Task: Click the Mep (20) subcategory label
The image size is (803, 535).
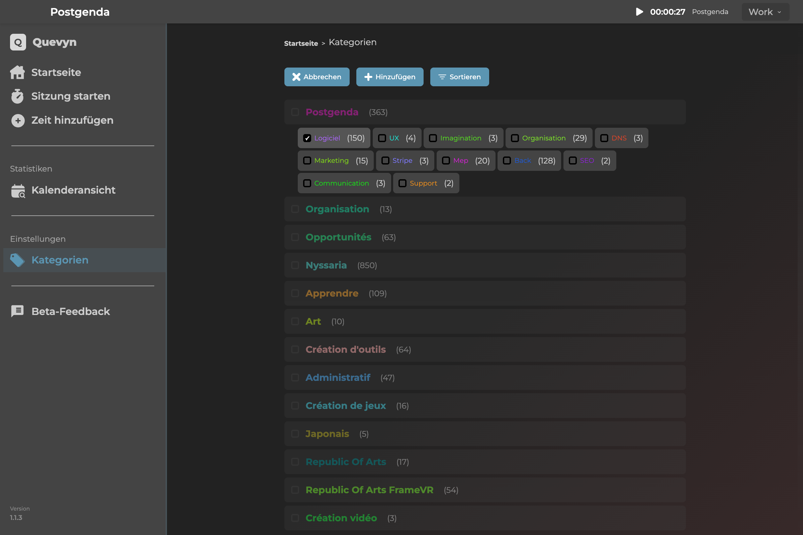Action: tap(461, 161)
